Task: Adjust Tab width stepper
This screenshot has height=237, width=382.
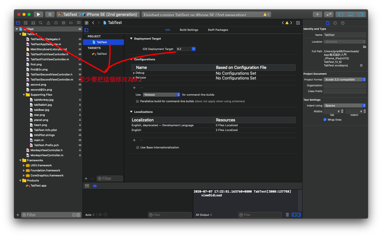Action: [342, 111]
